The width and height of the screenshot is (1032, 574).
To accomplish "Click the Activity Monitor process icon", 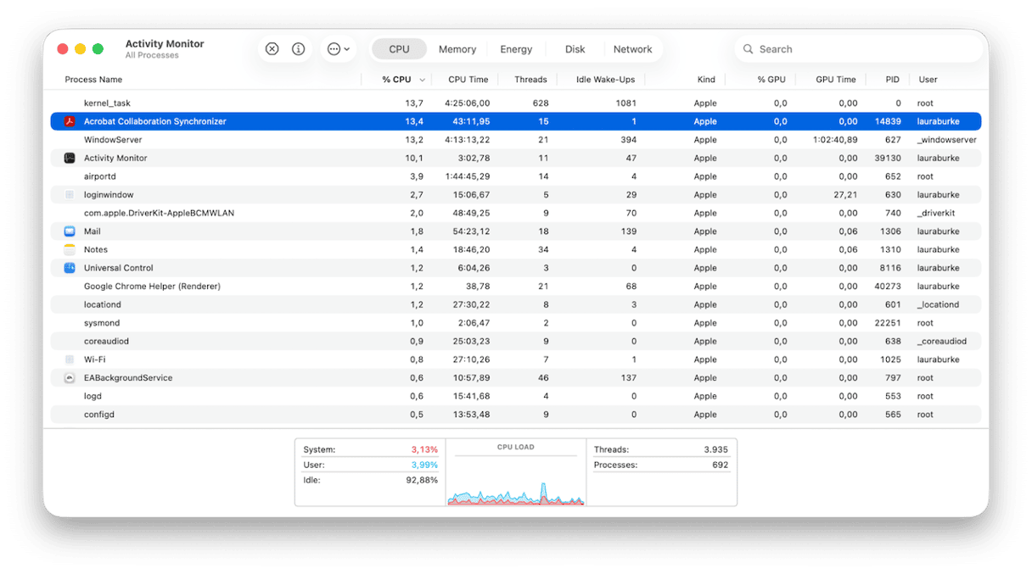I will click(x=70, y=158).
